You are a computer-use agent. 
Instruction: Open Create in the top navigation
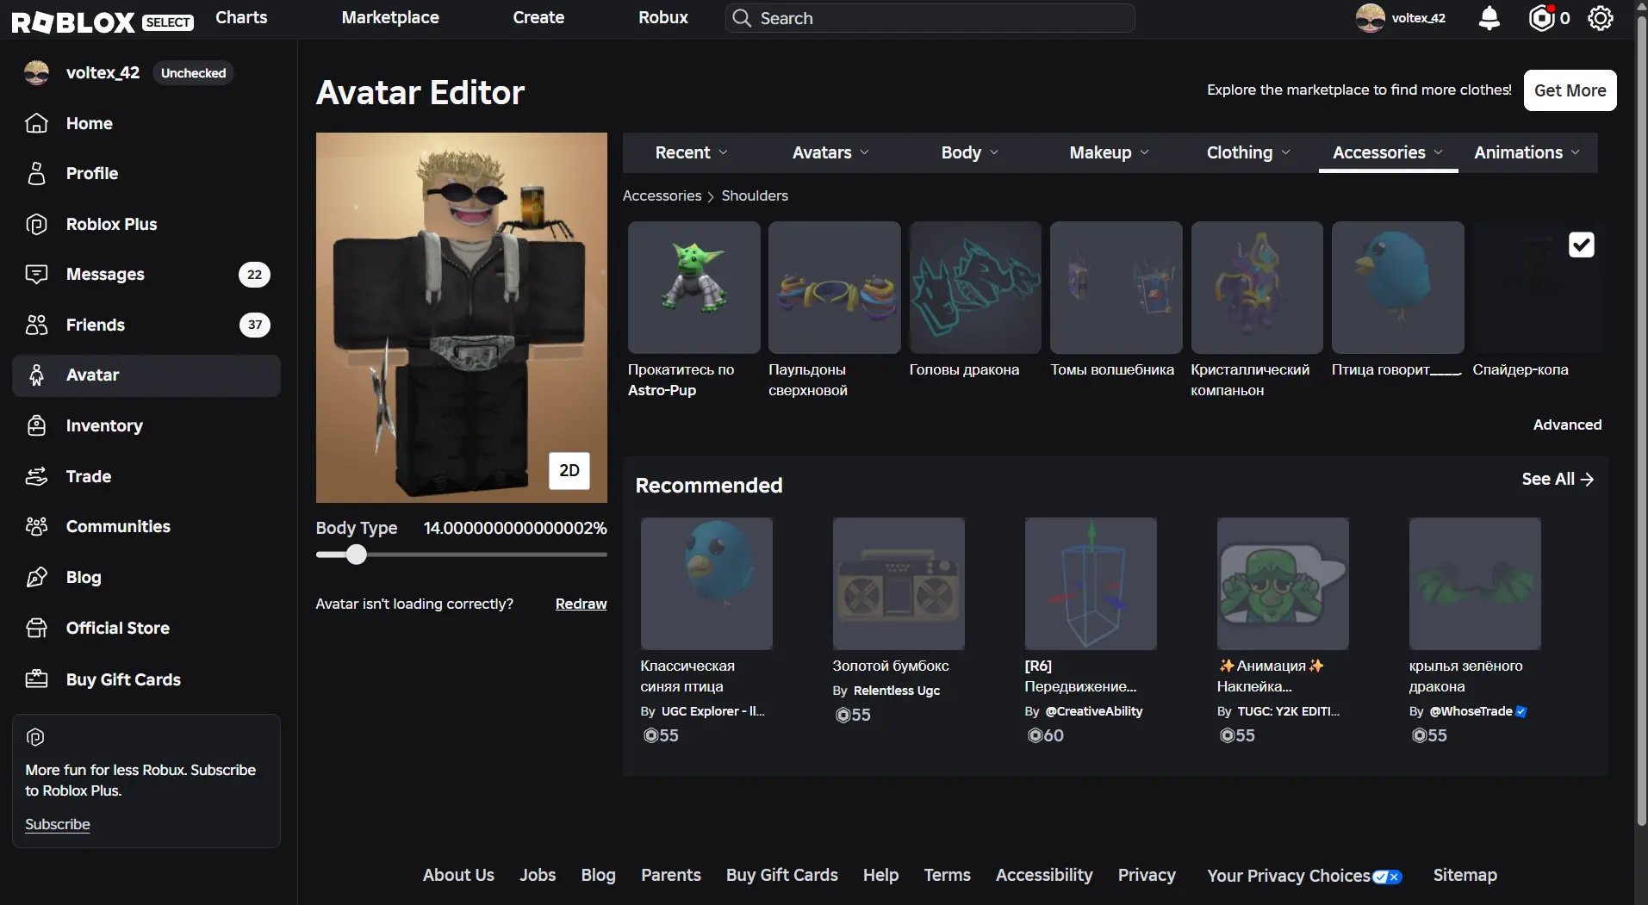538,17
